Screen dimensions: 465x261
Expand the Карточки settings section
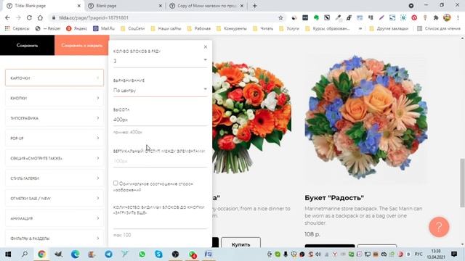[x=54, y=78]
